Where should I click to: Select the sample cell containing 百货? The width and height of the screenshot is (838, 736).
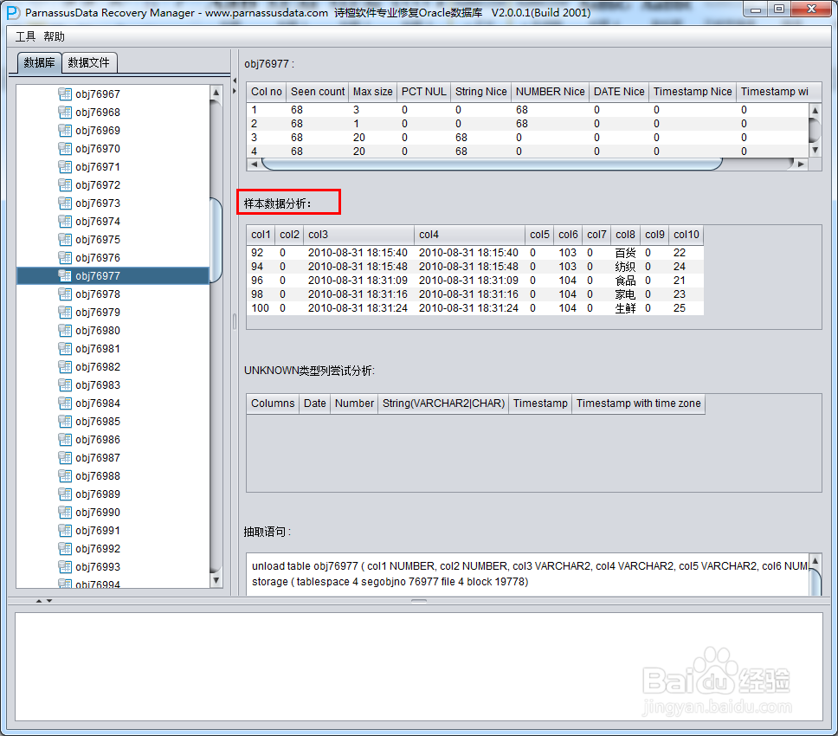[x=625, y=253]
